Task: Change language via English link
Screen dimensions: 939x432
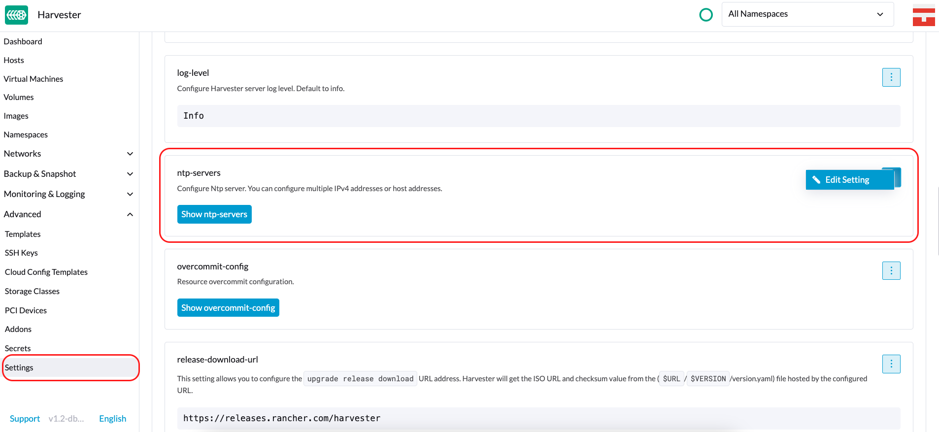Action: tap(112, 419)
